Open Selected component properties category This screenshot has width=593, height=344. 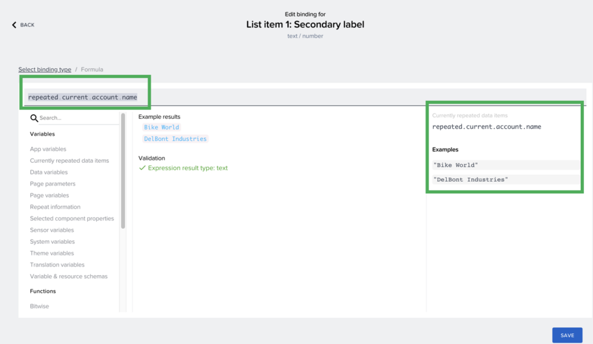click(72, 218)
